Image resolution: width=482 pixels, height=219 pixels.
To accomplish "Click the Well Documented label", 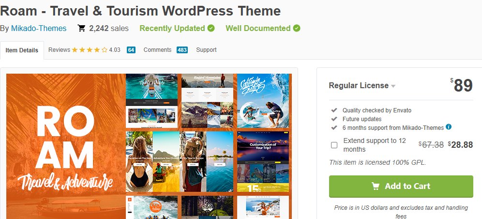I will [258, 28].
